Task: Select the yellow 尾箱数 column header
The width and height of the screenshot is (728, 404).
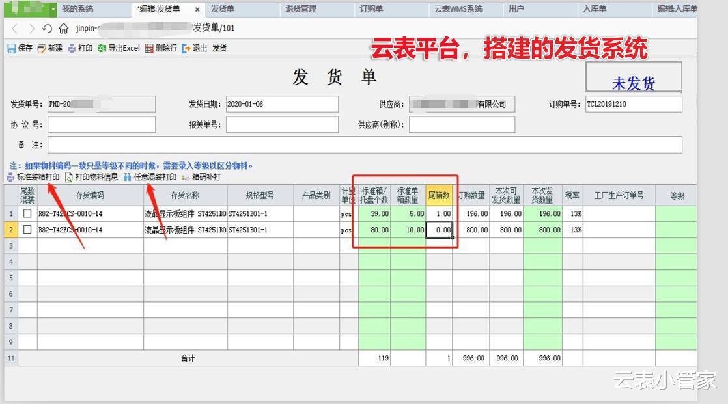Action: pyautogui.click(x=439, y=195)
